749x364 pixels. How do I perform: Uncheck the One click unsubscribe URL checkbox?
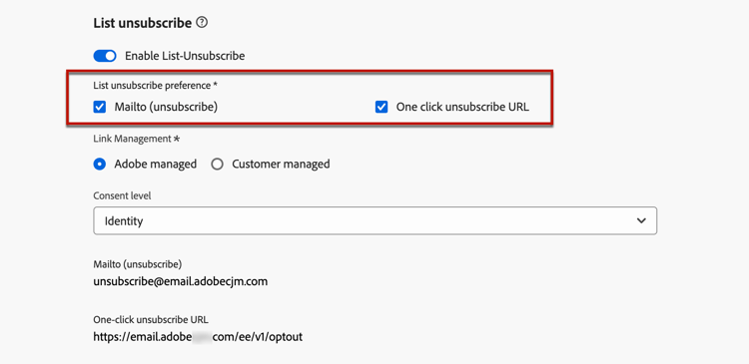(381, 108)
